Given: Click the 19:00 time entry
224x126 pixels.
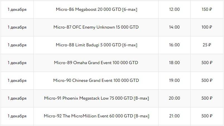Looking at the screenshot, I should coord(174,80).
